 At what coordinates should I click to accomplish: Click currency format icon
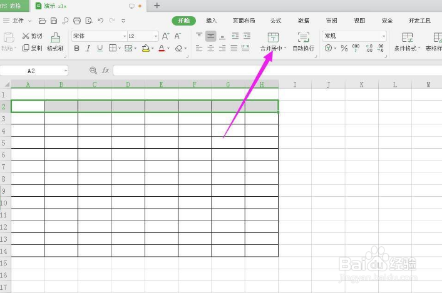click(328, 48)
